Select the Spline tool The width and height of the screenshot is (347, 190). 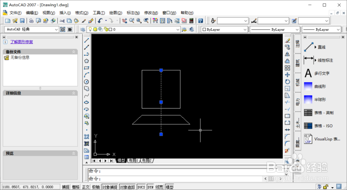[86, 95]
